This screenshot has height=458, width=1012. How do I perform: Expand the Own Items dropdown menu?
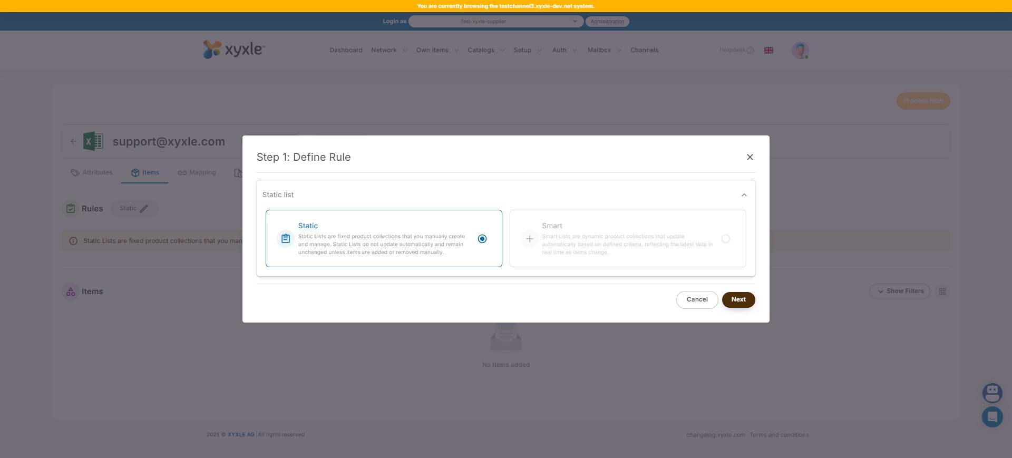point(437,50)
